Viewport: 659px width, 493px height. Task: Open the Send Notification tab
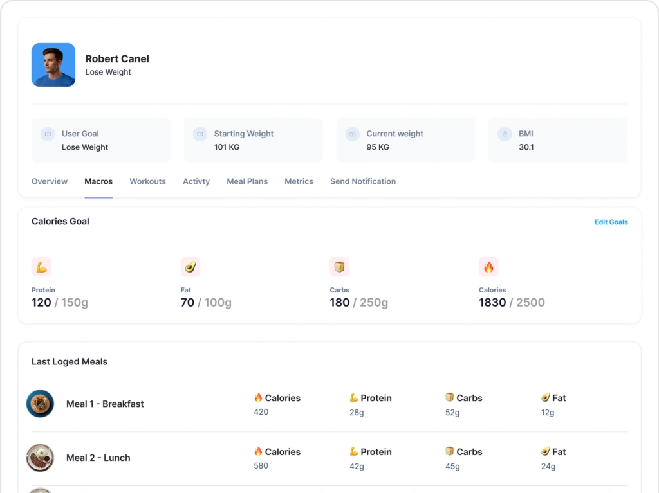click(363, 181)
